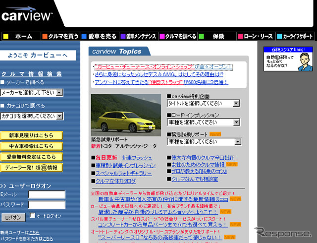
Task: Expand the メーカーを選択して下さい dropdown
Action: (x=32, y=93)
